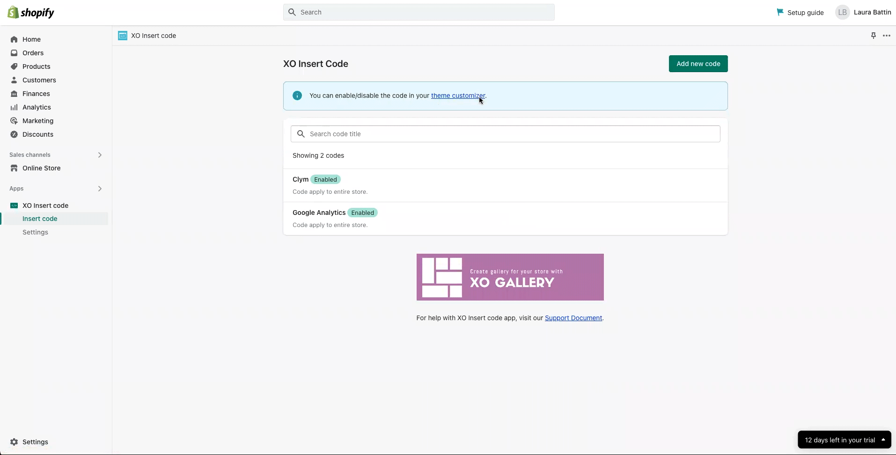The width and height of the screenshot is (896, 455).
Task: Click the XO Gallery banner
Action: (x=510, y=277)
